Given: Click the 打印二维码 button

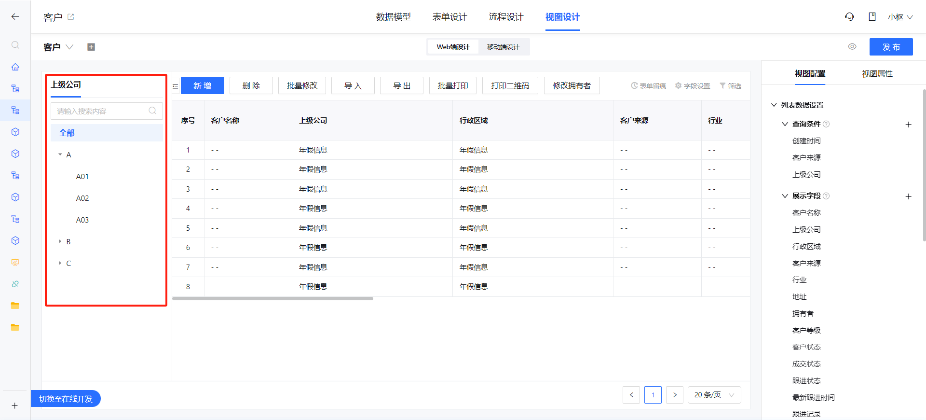Looking at the screenshot, I should [510, 85].
